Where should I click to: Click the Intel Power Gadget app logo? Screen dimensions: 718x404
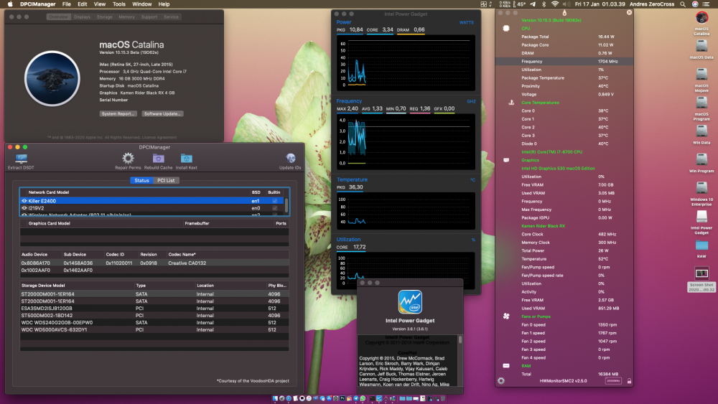pos(410,302)
